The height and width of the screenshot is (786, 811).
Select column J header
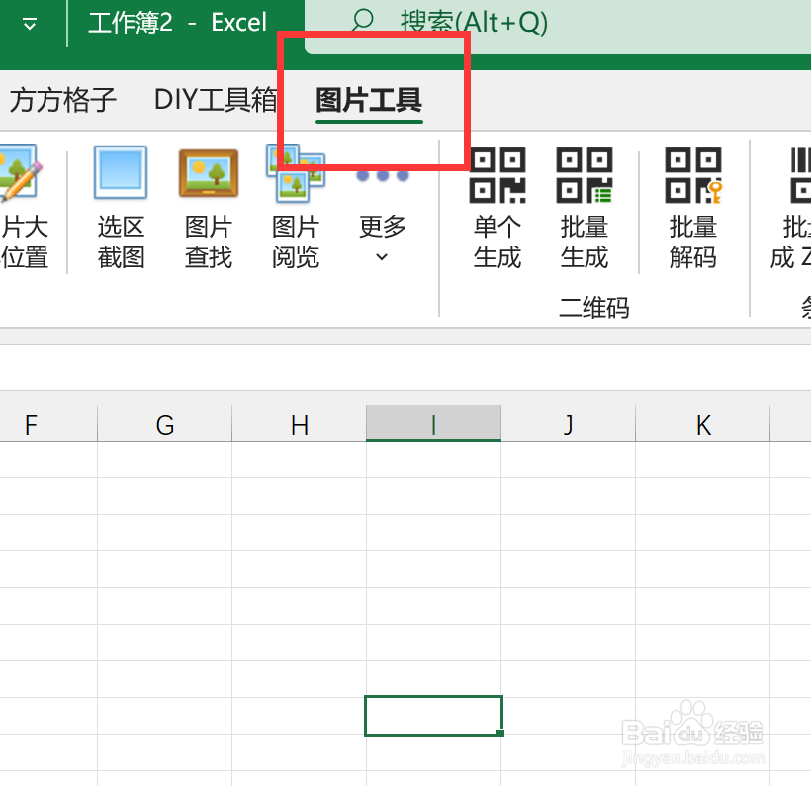point(568,424)
